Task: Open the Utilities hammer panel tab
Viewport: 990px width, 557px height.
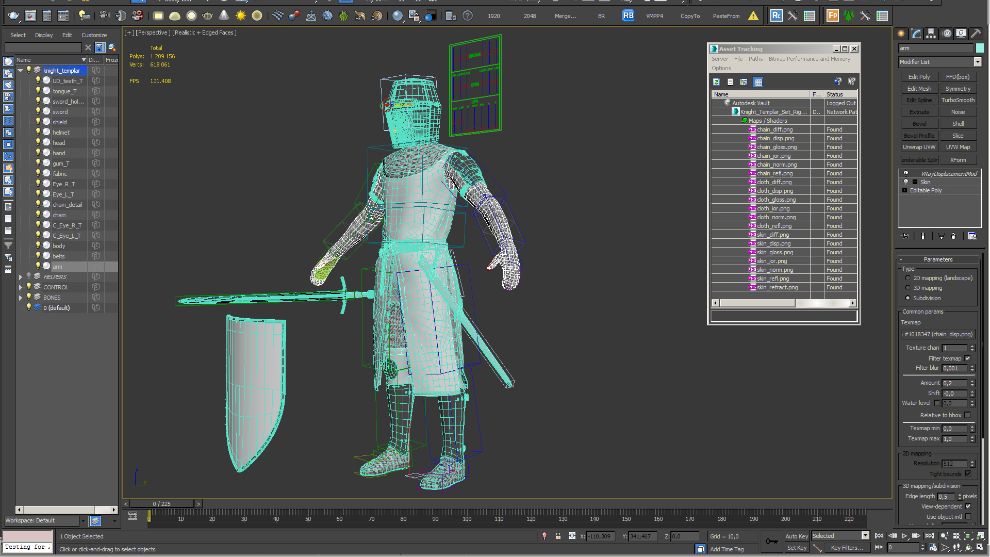Action: [x=976, y=34]
